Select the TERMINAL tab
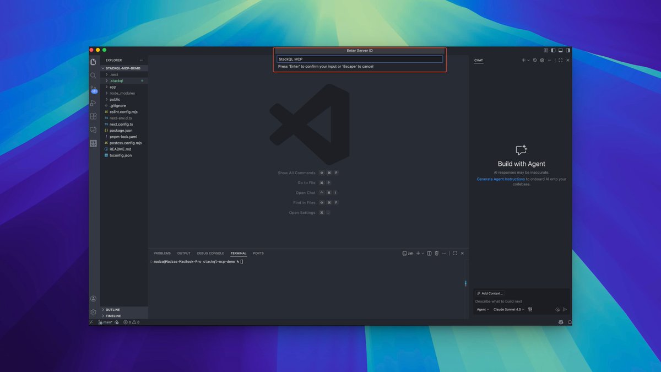 point(239,254)
